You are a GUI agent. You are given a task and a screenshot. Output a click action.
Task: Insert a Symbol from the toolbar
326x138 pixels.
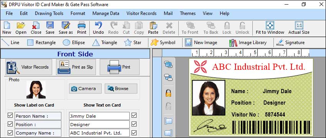[163, 43]
